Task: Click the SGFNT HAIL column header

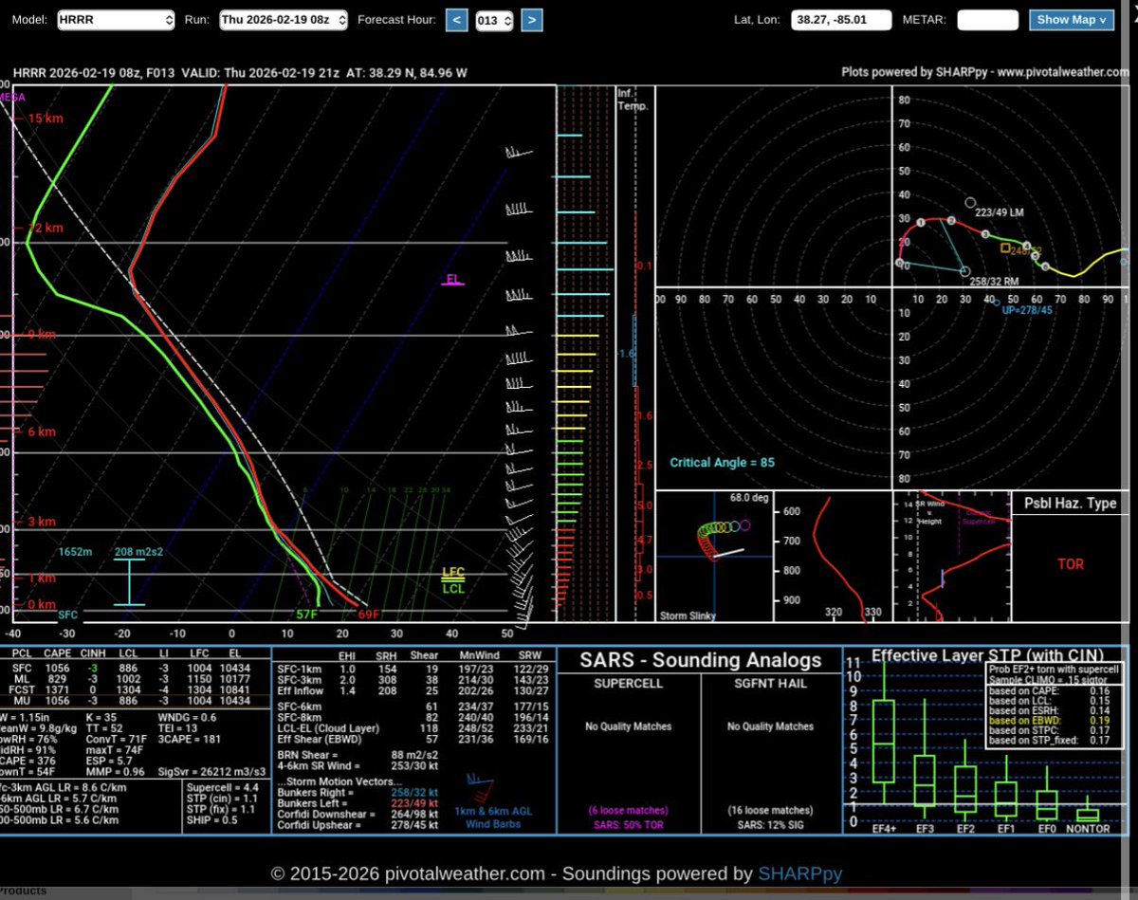Action: click(x=770, y=683)
